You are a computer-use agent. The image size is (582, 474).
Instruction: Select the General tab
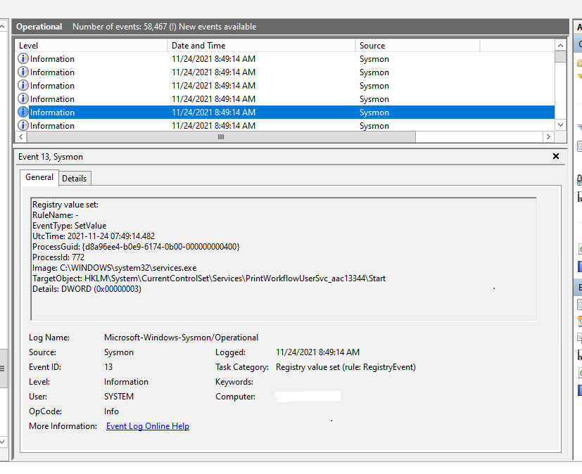click(39, 177)
